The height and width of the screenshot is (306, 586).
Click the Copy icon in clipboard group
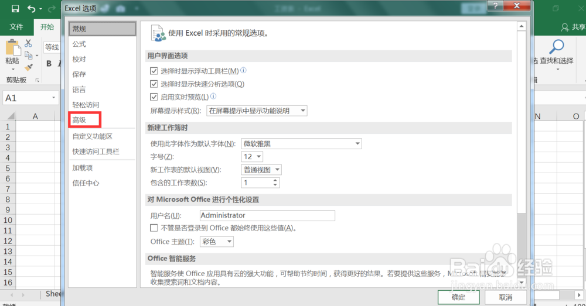(x=28, y=56)
